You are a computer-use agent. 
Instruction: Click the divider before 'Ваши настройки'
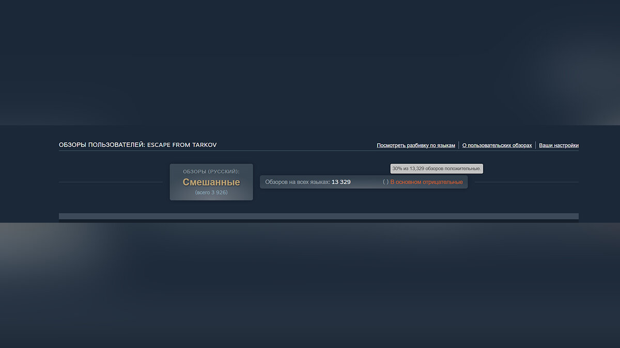coord(536,145)
